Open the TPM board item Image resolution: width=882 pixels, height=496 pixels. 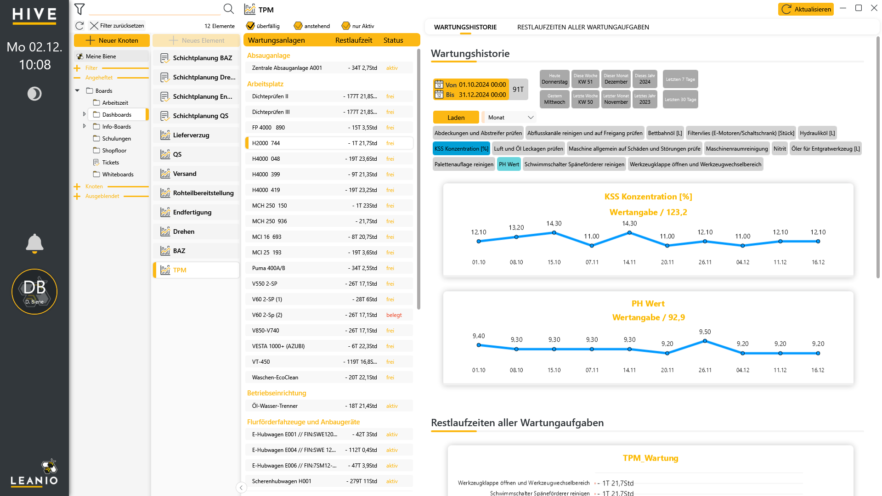196,270
